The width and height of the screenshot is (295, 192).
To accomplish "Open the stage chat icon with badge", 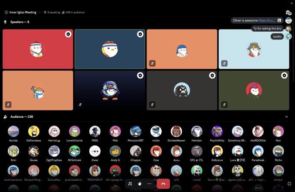I will (288, 13).
